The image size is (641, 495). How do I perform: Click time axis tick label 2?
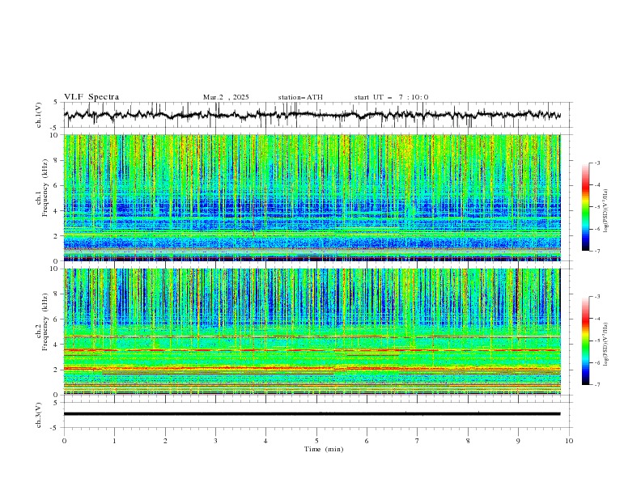[x=165, y=441]
